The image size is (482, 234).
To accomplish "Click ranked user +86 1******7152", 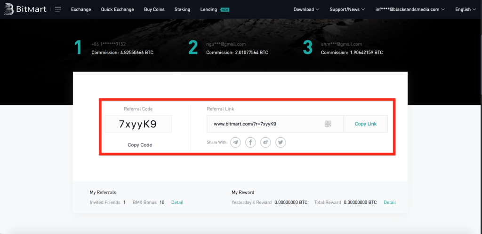I will pyautogui.click(x=109, y=44).
